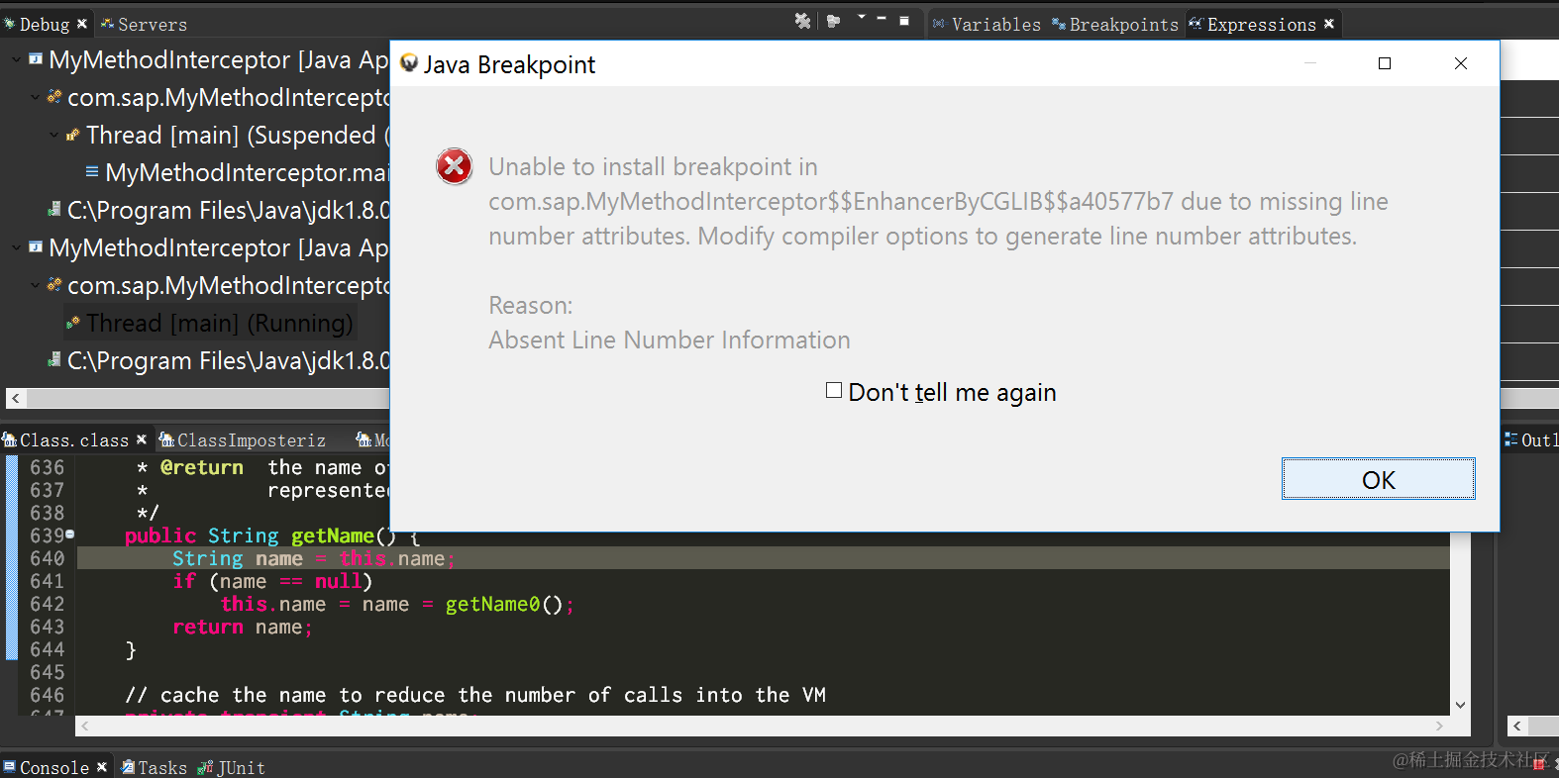The image size is (1559, 778).
Task: Click editor horizontal scroll-right arrow
Action: pyautogui.click(x=1439, y=726)
